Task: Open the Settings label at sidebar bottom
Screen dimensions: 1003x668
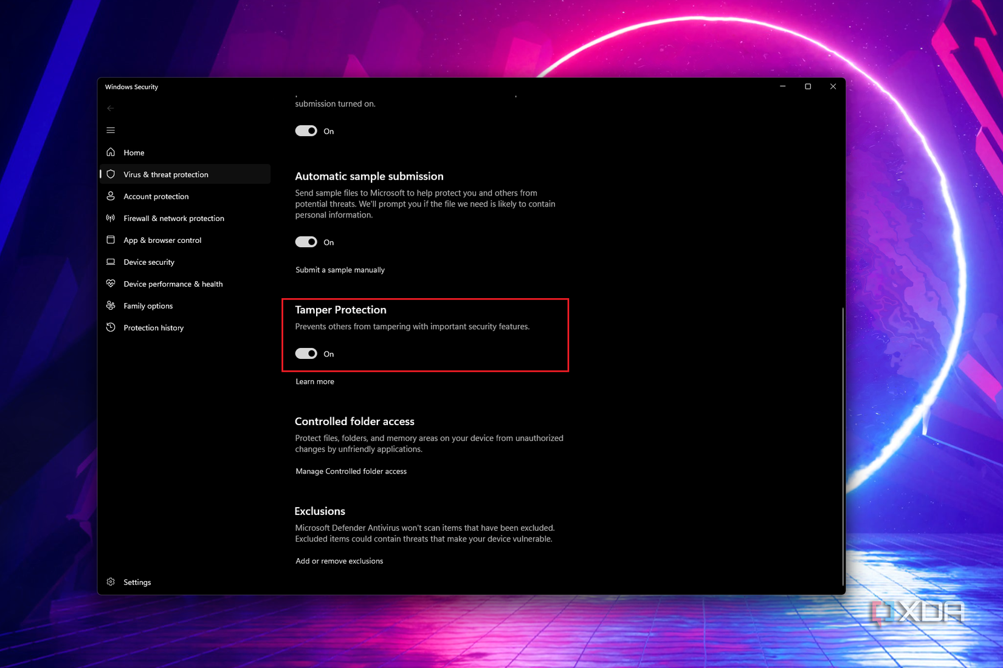Action: 137,582
